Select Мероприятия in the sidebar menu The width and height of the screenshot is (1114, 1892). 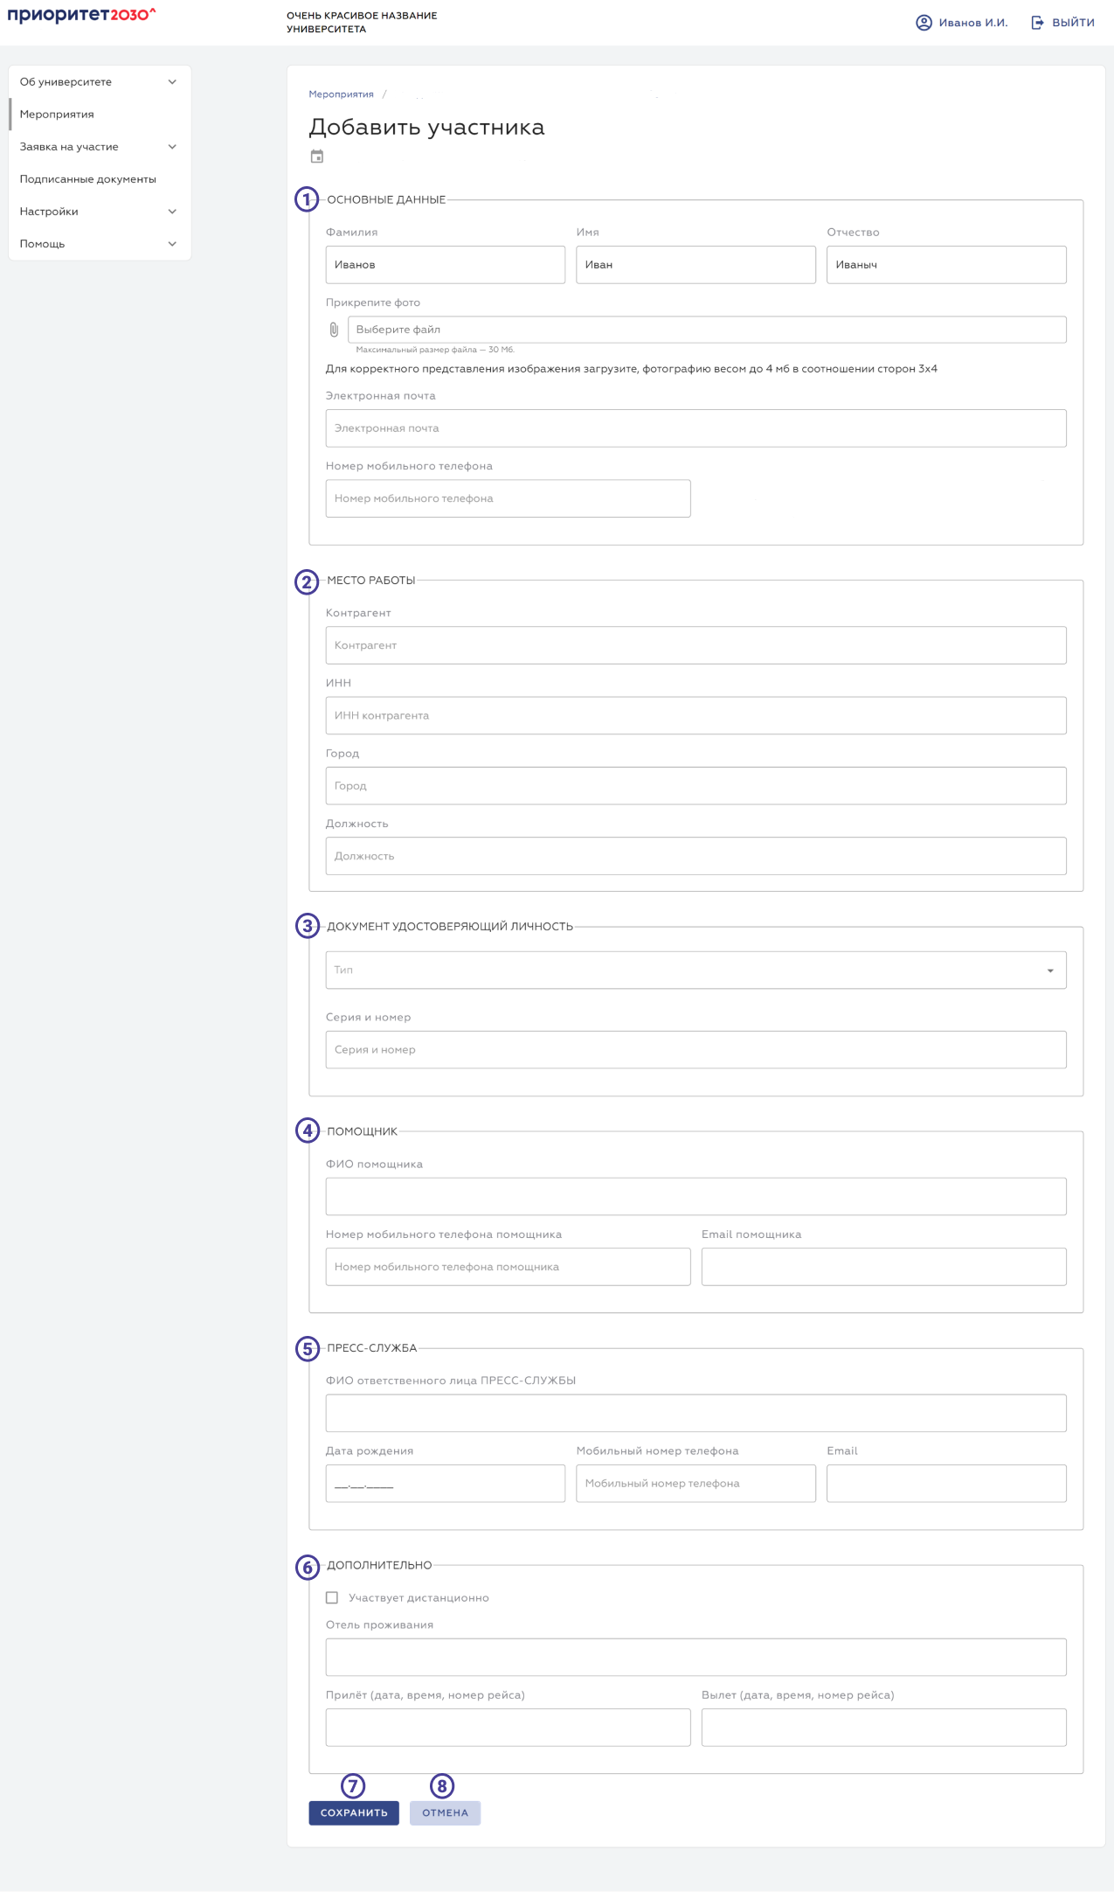tap(57, 115)
